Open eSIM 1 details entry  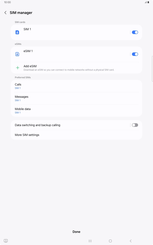pos(70,54)
